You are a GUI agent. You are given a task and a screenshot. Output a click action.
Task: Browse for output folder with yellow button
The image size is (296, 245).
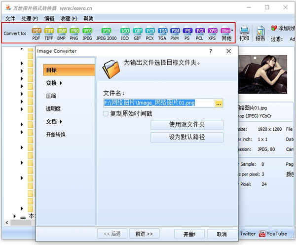219,104
